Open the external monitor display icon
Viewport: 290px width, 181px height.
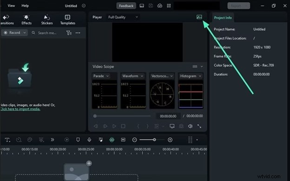point(172,126)
